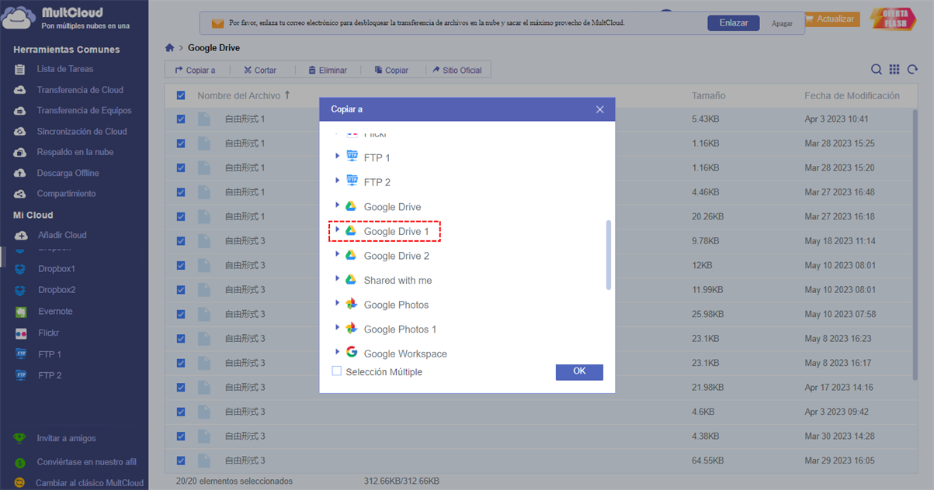Uncheck the file dated Mar 30 2023 14:28
934x490 pixels.
pos(181,436)
